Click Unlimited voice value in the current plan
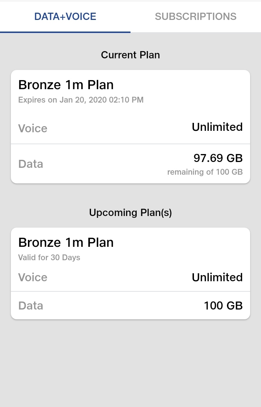 point(217,127)
